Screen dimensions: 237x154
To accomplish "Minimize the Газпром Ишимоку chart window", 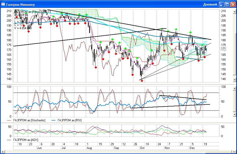I will [221, 4].
